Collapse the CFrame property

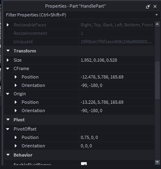tap(8, 68)
